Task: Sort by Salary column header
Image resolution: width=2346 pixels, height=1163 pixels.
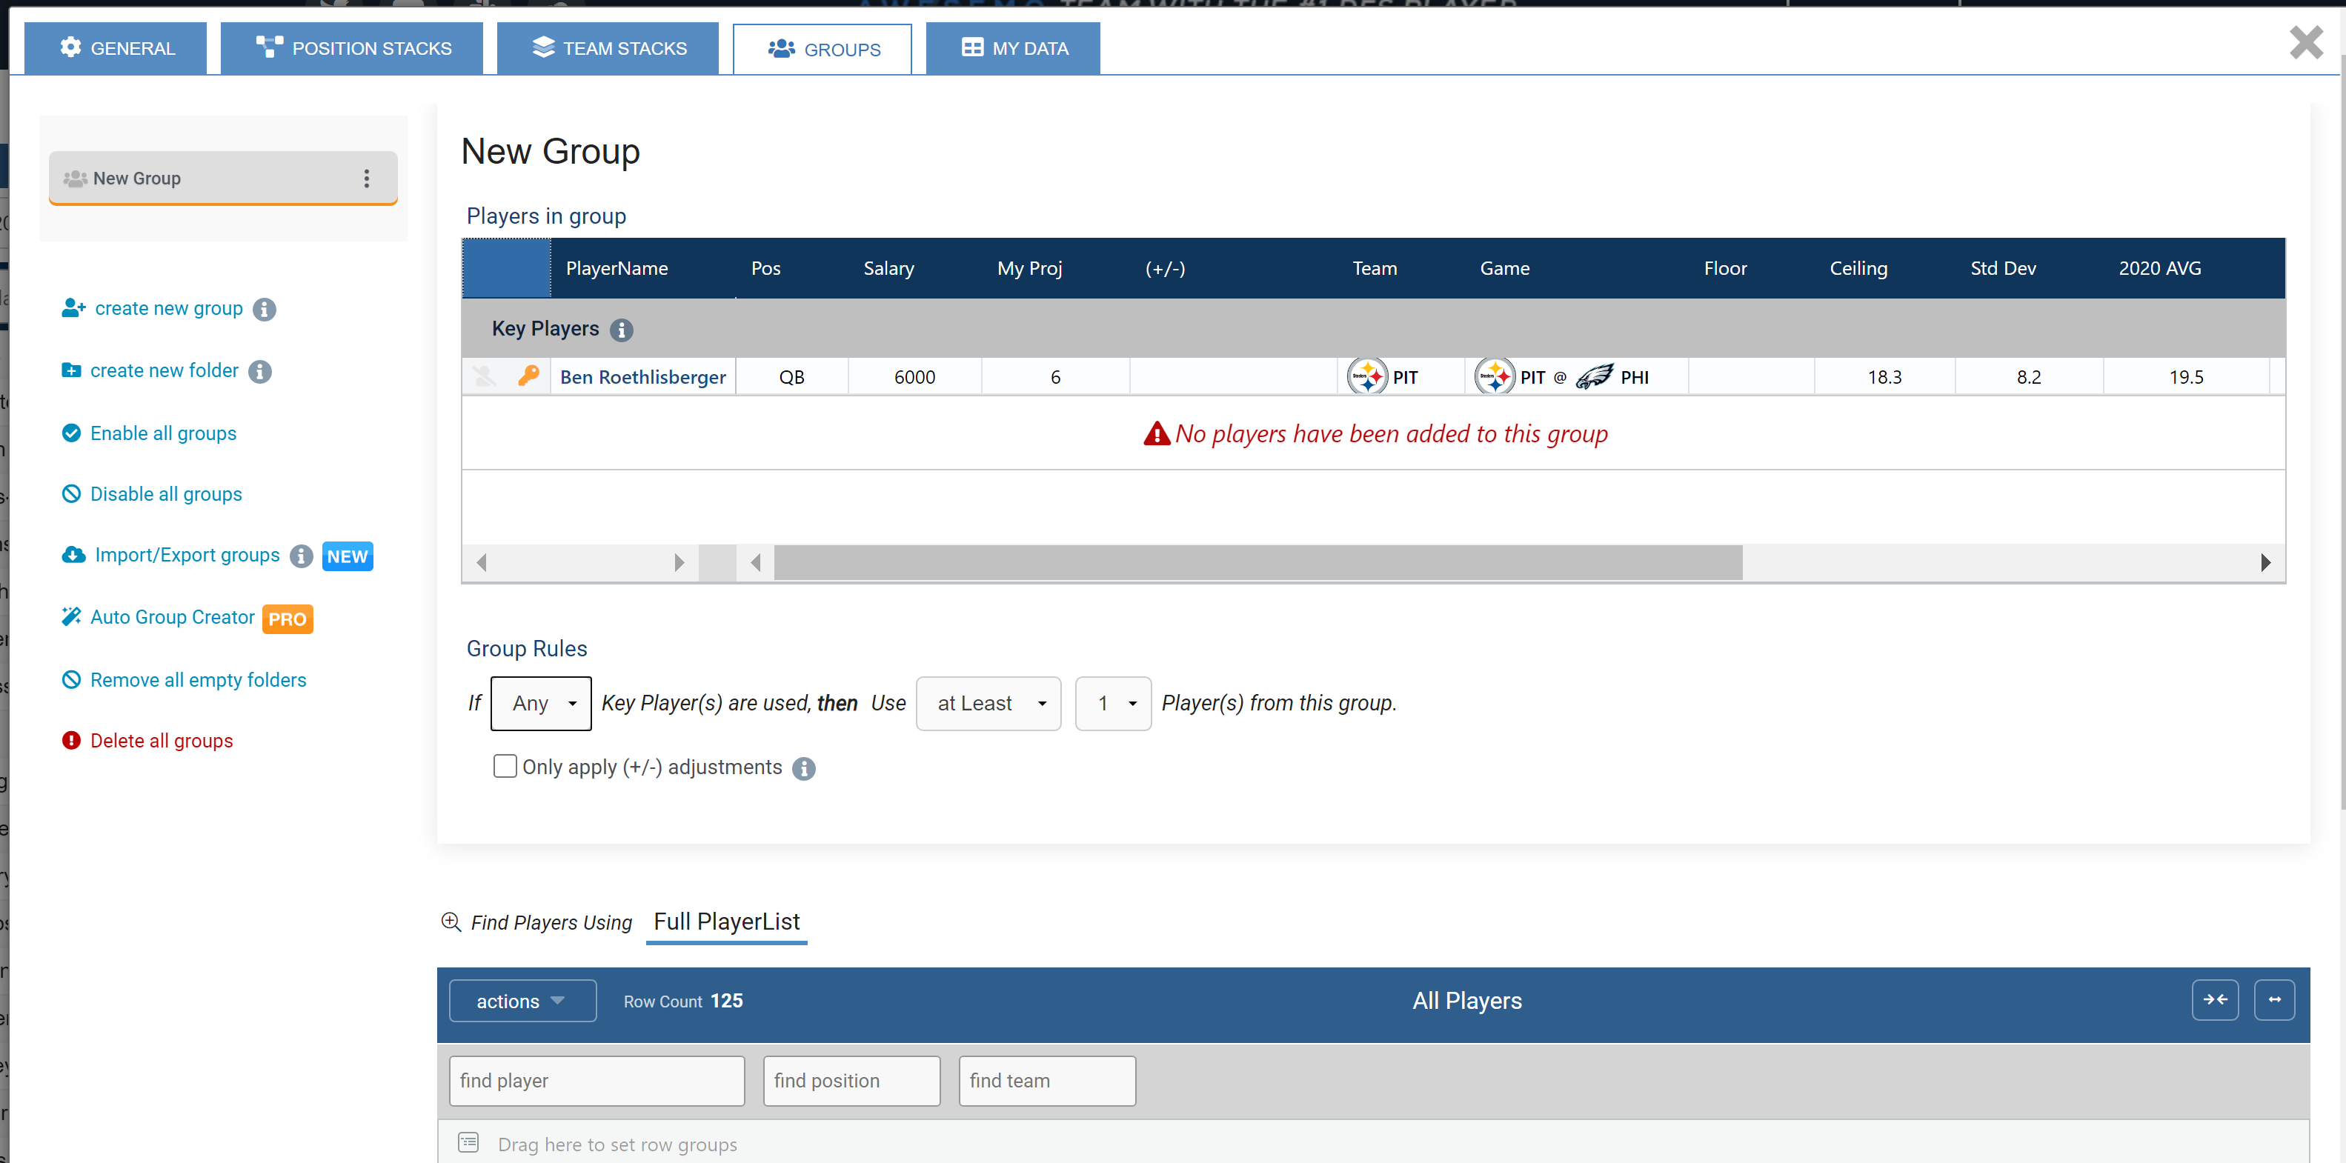Action: click(889, 269)
